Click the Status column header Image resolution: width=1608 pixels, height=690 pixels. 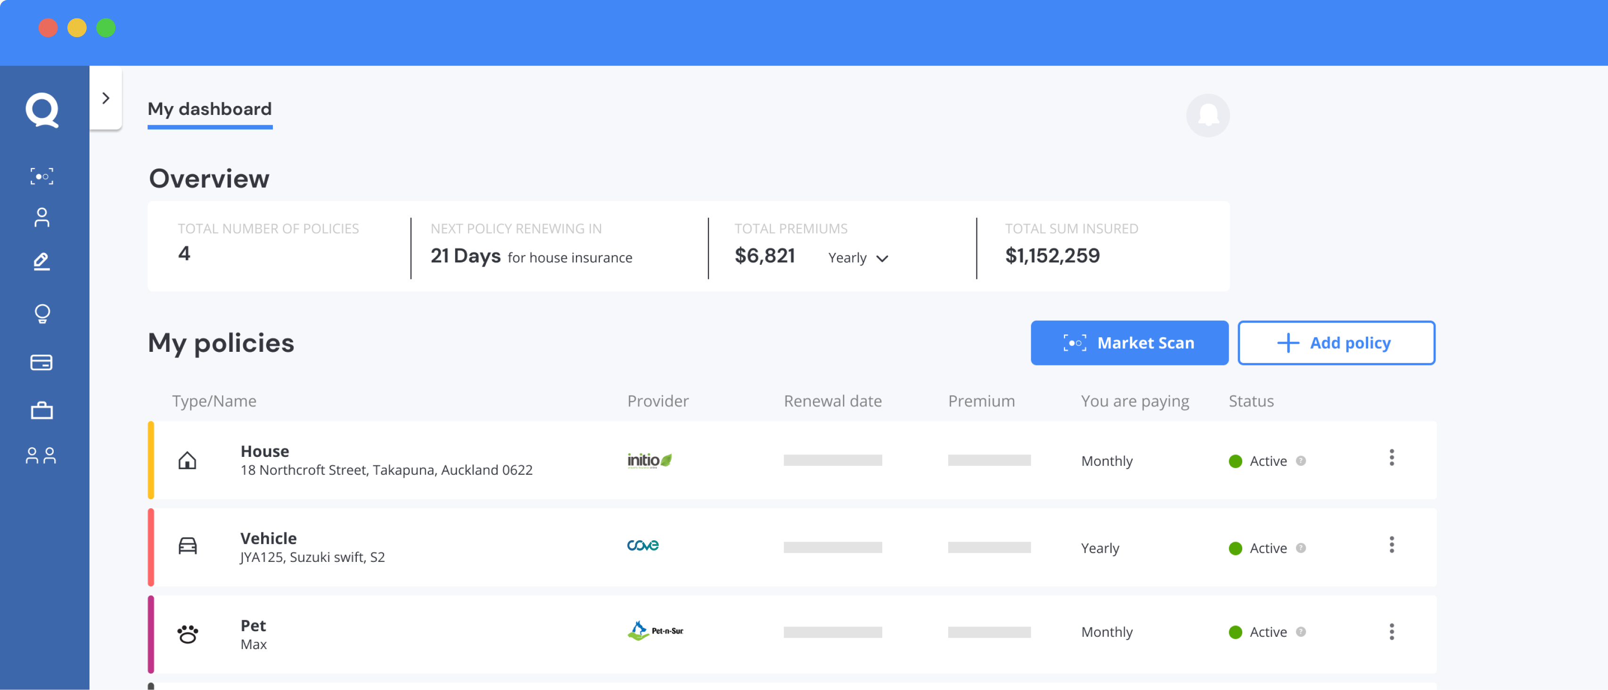point(1251,401)
